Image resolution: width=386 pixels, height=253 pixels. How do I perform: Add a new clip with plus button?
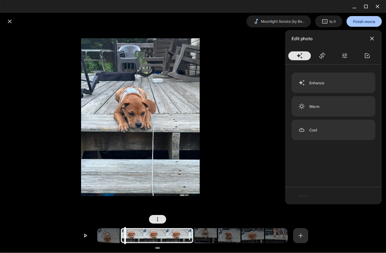[301, 236]
